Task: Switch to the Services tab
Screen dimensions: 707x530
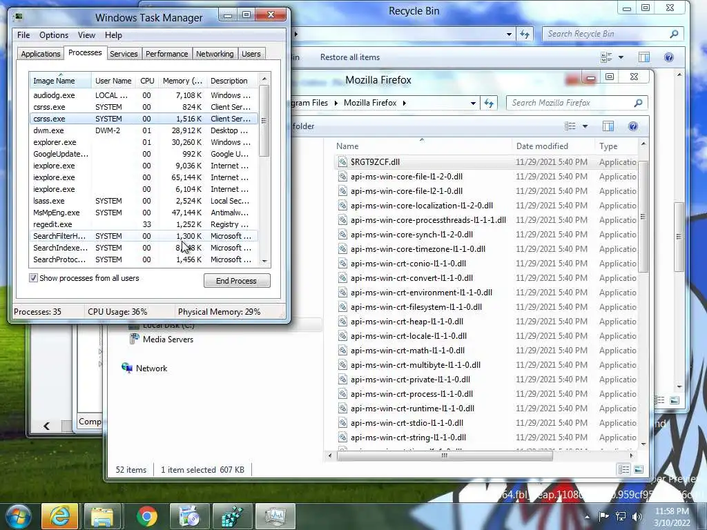Action: 124,54
